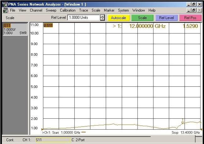The image size is (204, 144).
Task: Click the pink Ref Pos button
Action: coord(190,18)
